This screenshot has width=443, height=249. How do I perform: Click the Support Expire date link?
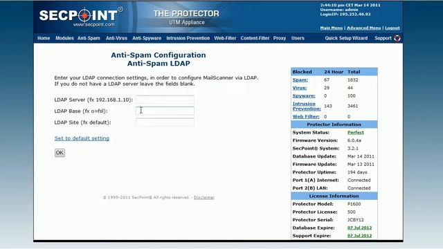coord(359,236)
